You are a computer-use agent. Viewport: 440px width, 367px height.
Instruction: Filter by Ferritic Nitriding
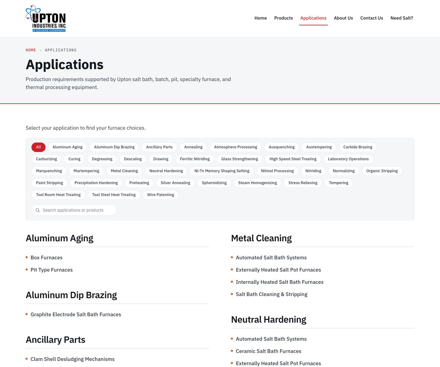[x=195, y=159]
